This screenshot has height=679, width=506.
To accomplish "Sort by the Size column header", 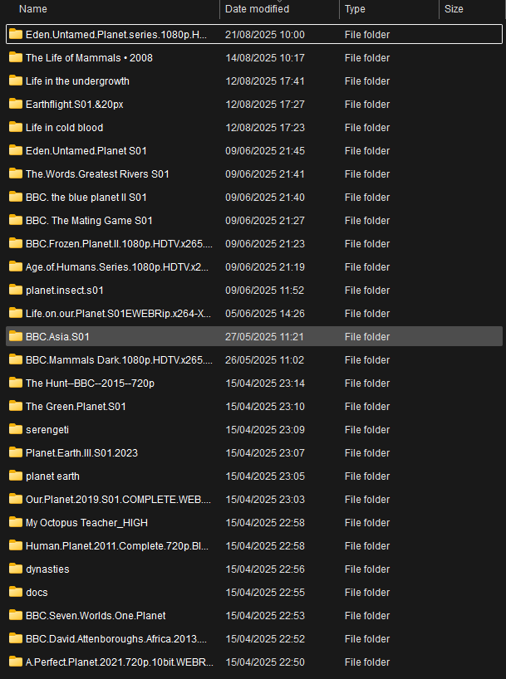I will [x=454, y=8].
